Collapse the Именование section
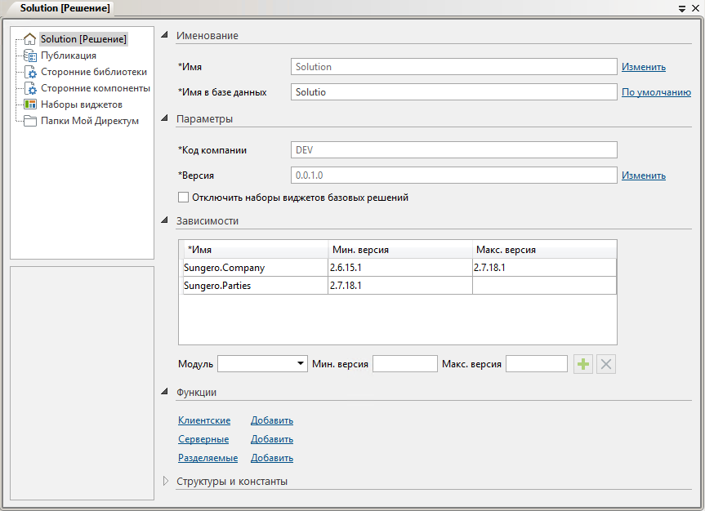Viewport: 705px width, 511px height. point(166,35)
